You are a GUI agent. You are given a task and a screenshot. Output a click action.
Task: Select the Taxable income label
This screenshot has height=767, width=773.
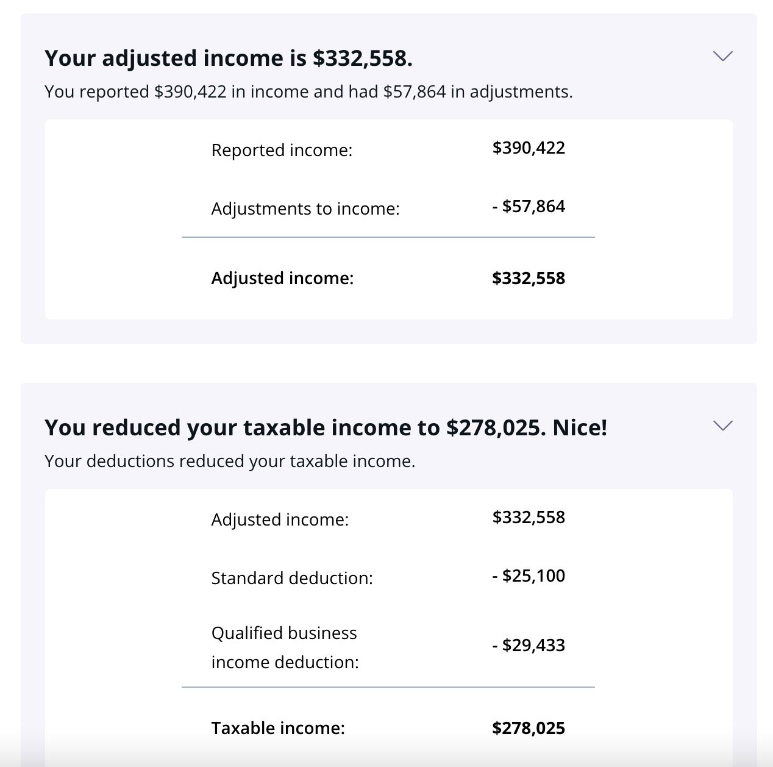pos(278,729)
